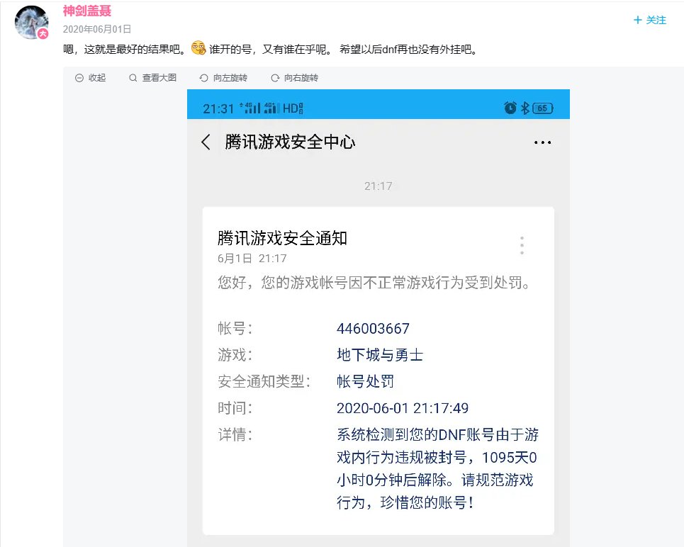
Task: Open username 神剑盖聂 profile link
Action: coord(86,11)
